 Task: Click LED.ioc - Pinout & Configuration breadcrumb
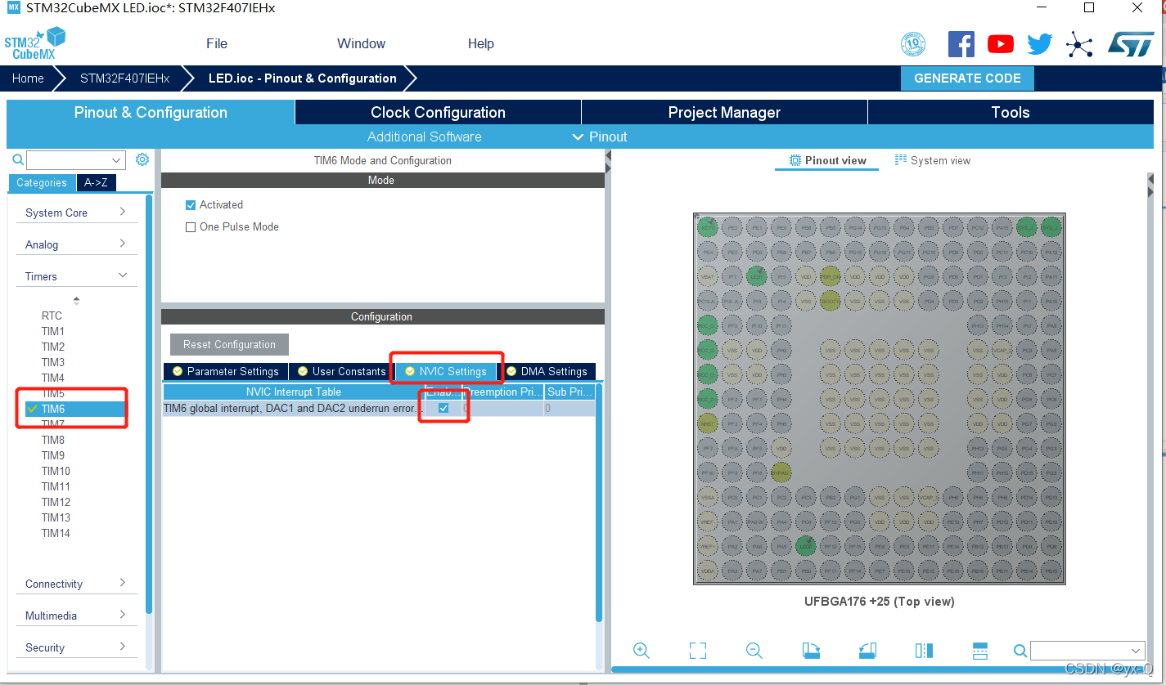[x=303, y=78]
